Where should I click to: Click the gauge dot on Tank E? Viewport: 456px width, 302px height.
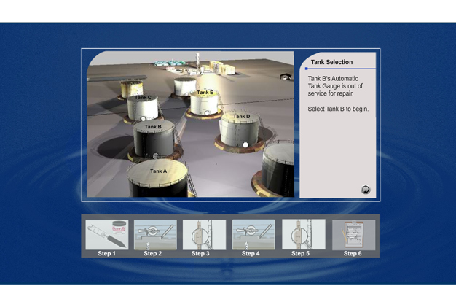coord(207,113)
